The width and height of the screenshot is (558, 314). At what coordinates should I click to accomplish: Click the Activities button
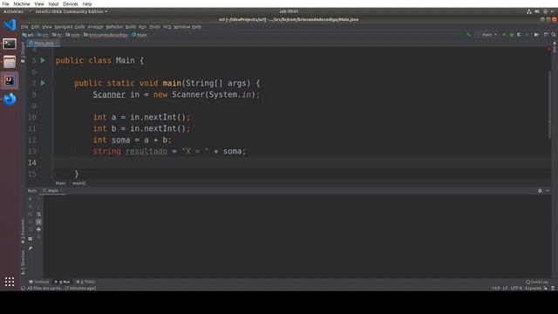(x=13, y=11)
